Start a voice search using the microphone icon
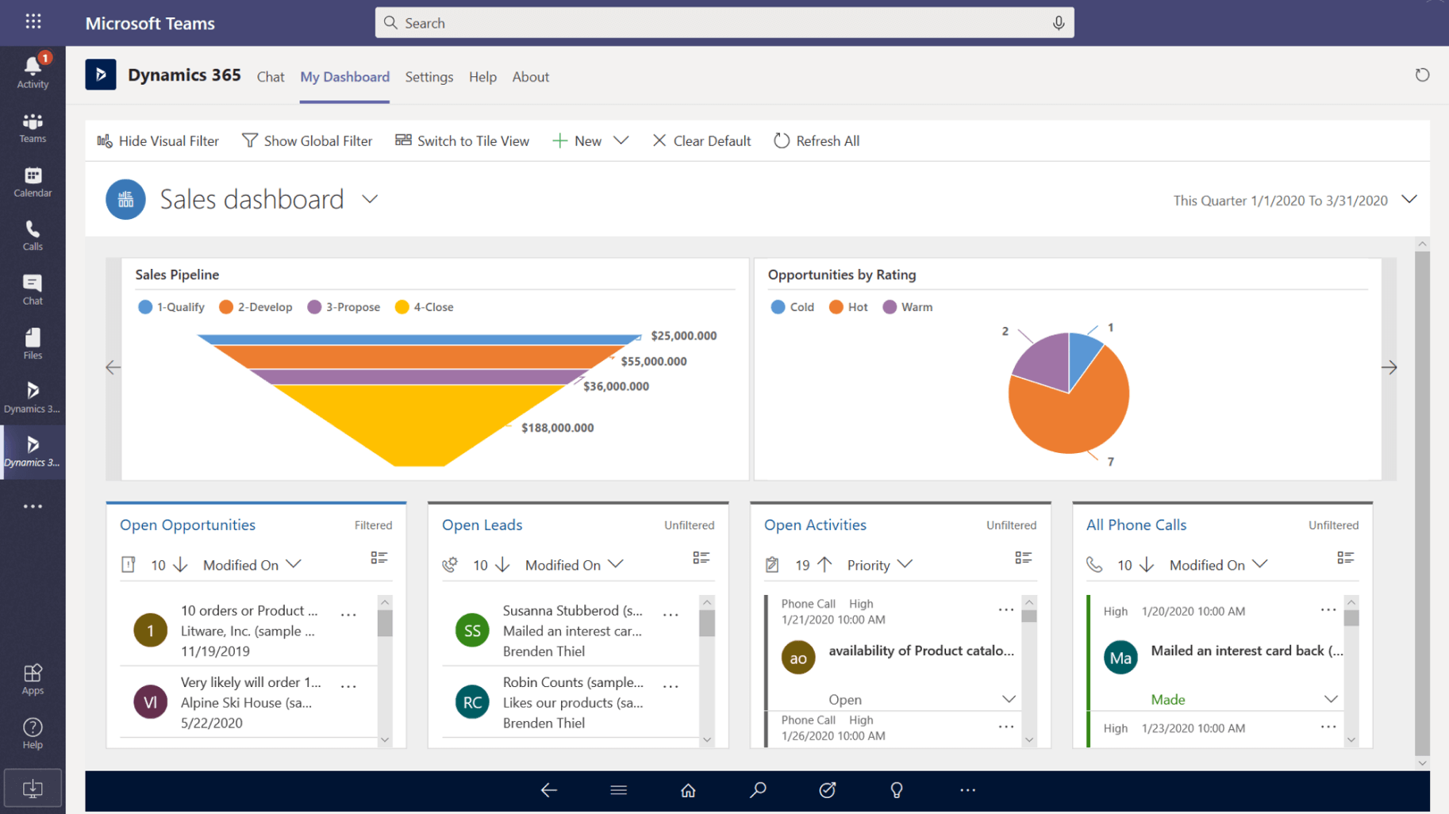This screenshot has height=814, width=1449. pos(1059,22)
